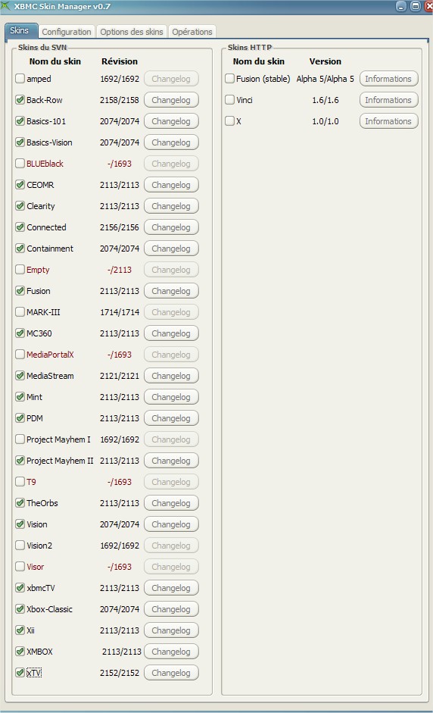This screenshot has height=713, width=433.
Task: Switch to the Configuration tab
Action: pyautogui.click(x=67, y=31)
